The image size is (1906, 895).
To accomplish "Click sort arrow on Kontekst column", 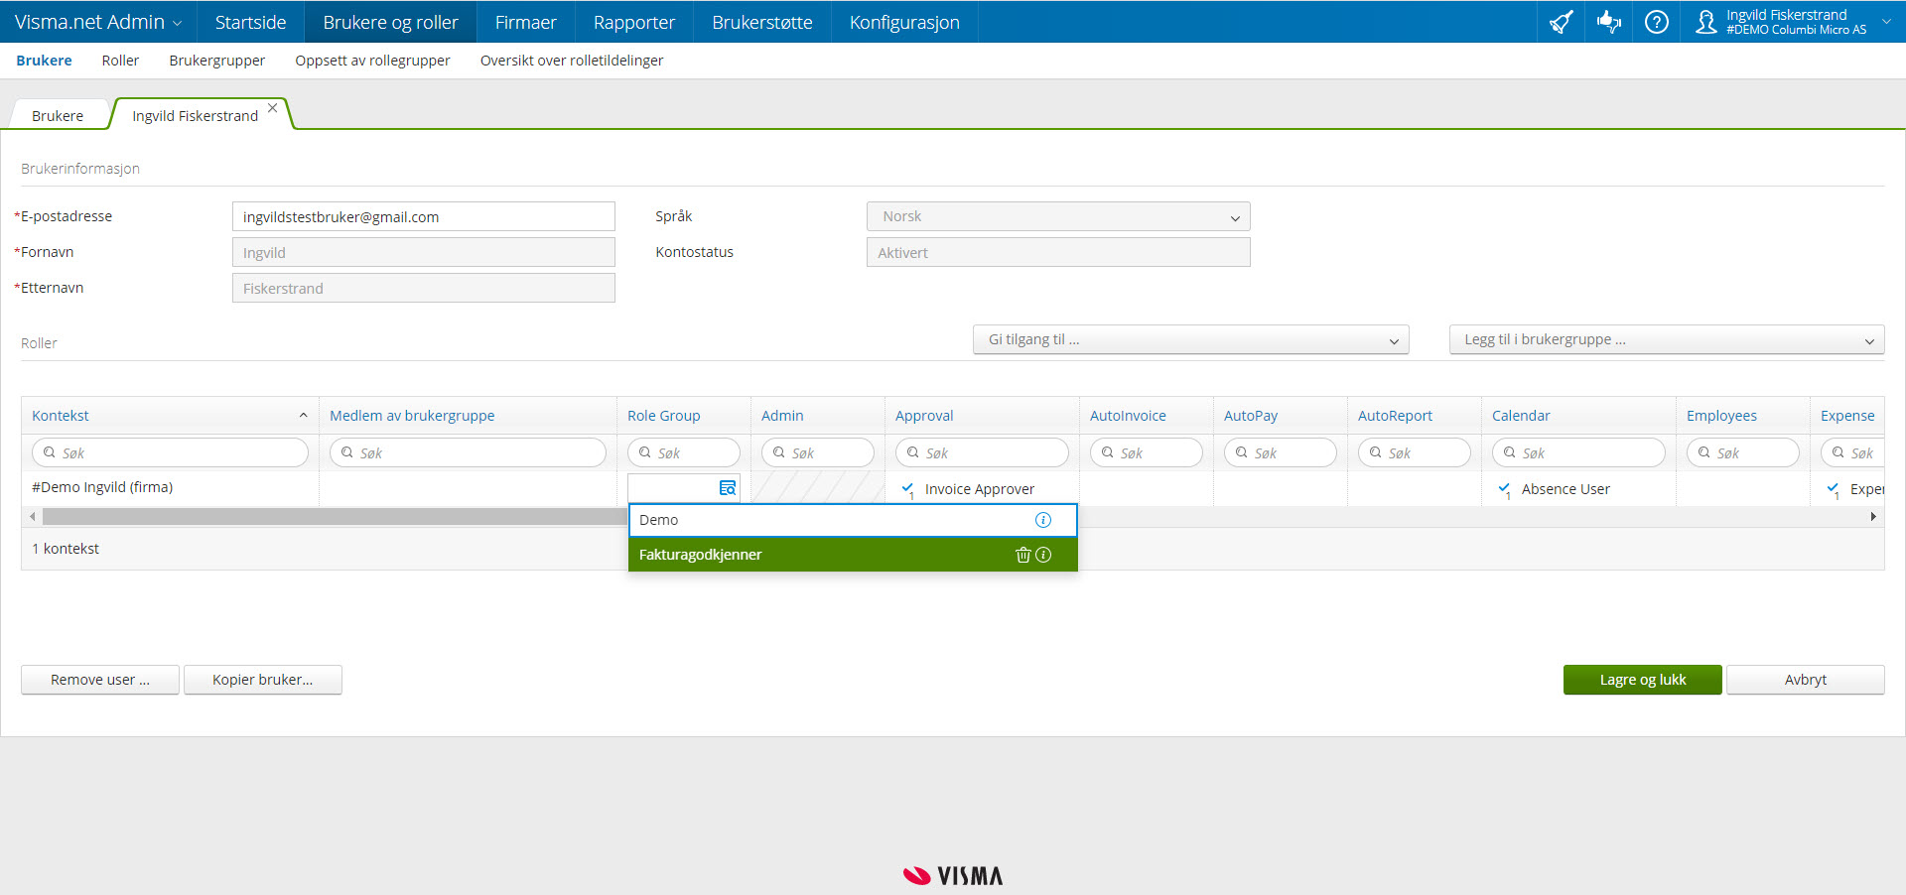I will point(303,416).
